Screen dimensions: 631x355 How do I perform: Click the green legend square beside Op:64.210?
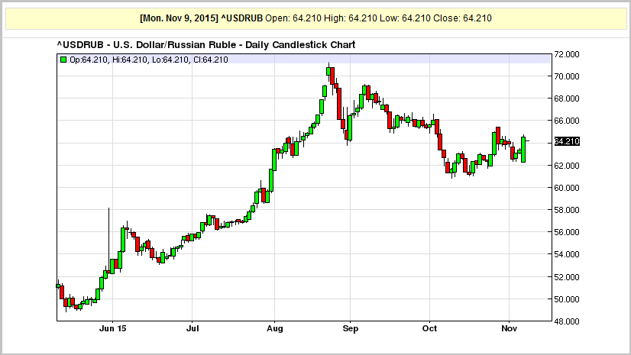click(x=63, y=60)
